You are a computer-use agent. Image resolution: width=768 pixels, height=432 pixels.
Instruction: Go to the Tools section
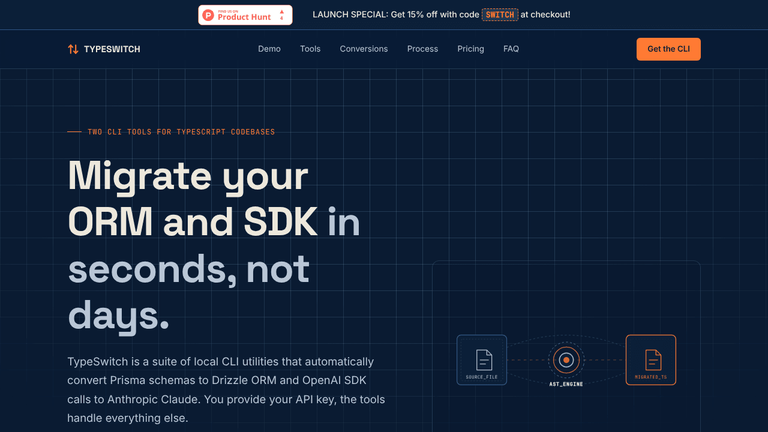click(x=310, y=49)
